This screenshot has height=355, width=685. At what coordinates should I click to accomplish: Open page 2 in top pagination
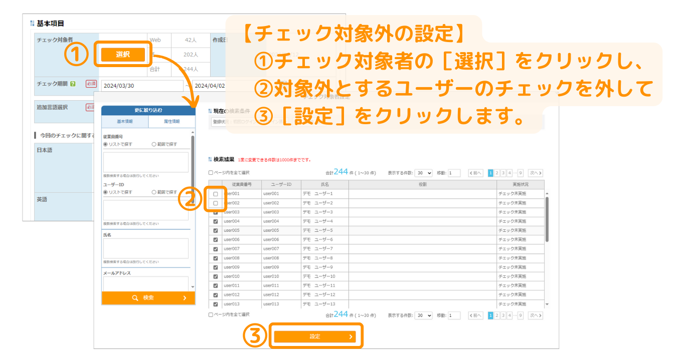click(497, 173)
